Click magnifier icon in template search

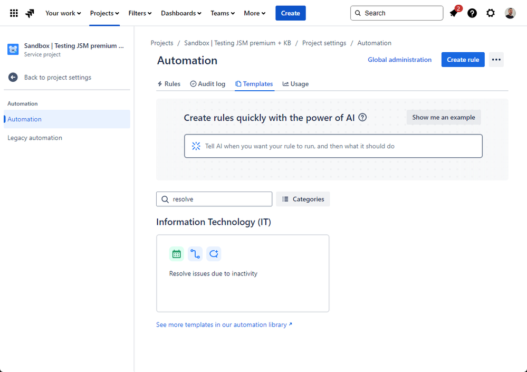tap(165, 199)
